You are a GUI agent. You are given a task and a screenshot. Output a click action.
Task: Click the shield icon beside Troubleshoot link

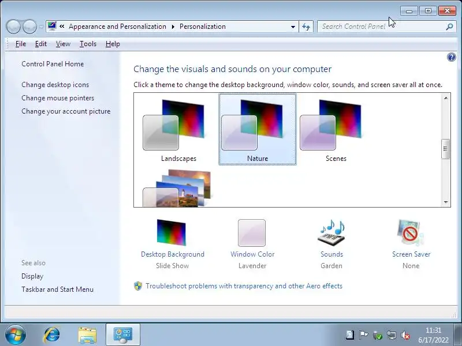click(x=138, y=286)
